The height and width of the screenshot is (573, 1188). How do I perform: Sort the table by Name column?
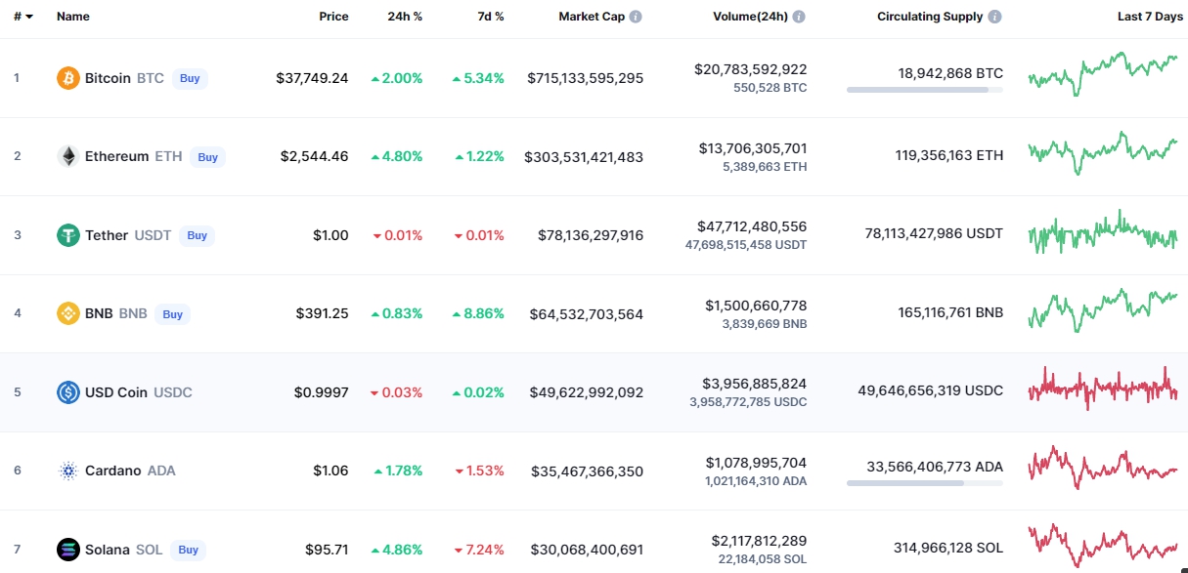click(73, 18)
